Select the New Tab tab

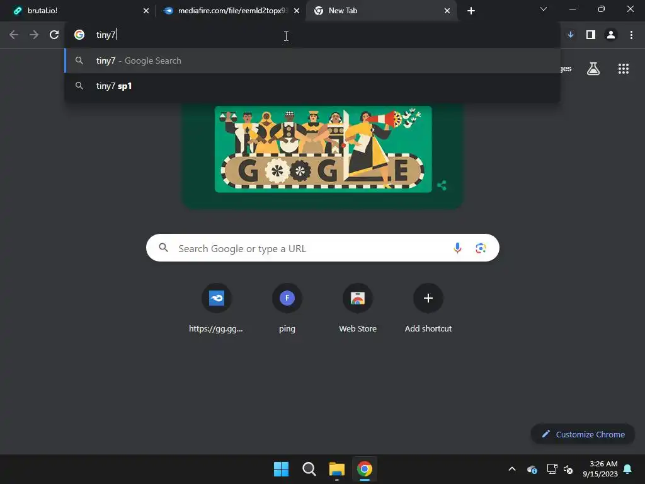(380, 11)
